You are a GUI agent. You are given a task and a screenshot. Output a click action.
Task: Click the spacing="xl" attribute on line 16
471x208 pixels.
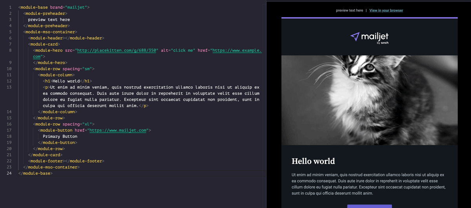click(78, 124)
